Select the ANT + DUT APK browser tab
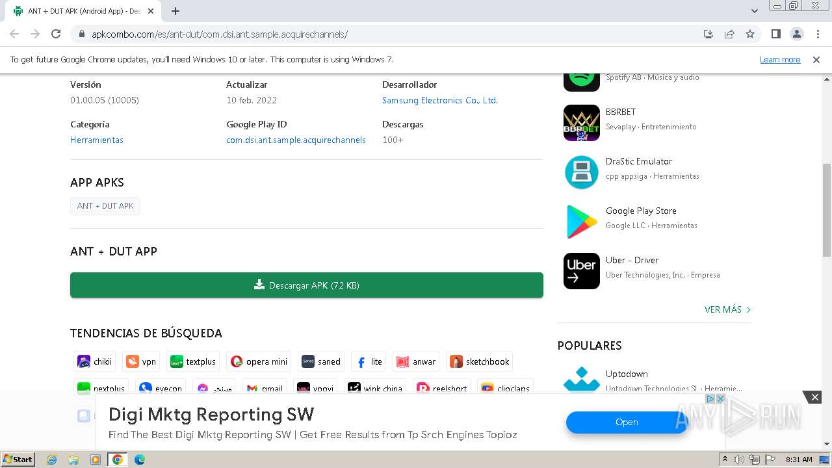This screenshot has height=468, width=832. [84, 11]
